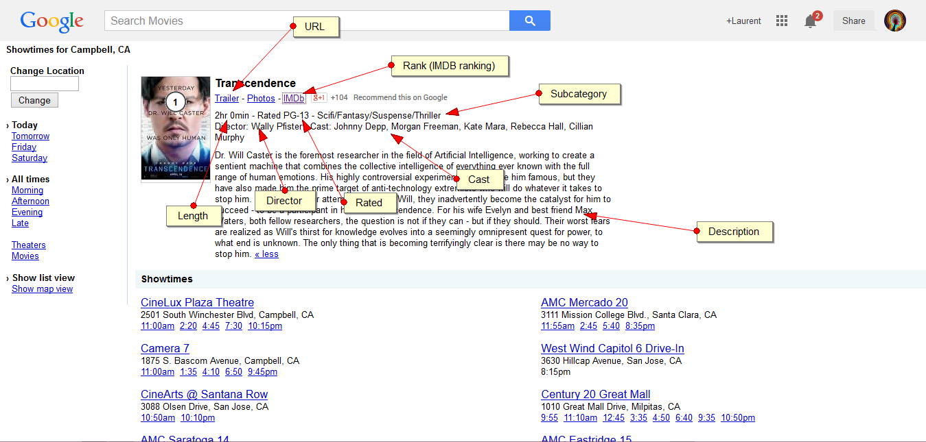Filter by Afternoon times
Viewport: 926px width, 442px height.
click(30, 201)
